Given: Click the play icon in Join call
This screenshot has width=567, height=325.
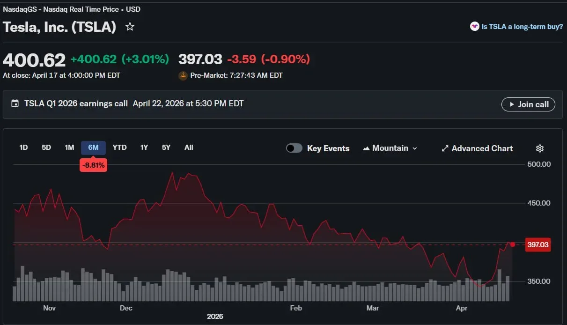Looking at the screenshot, I should click(x=511, y=104).
